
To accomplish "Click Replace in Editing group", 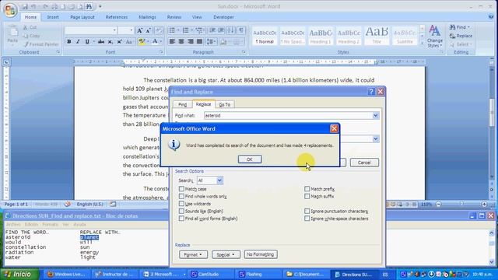I will click(x=461, y=36).
